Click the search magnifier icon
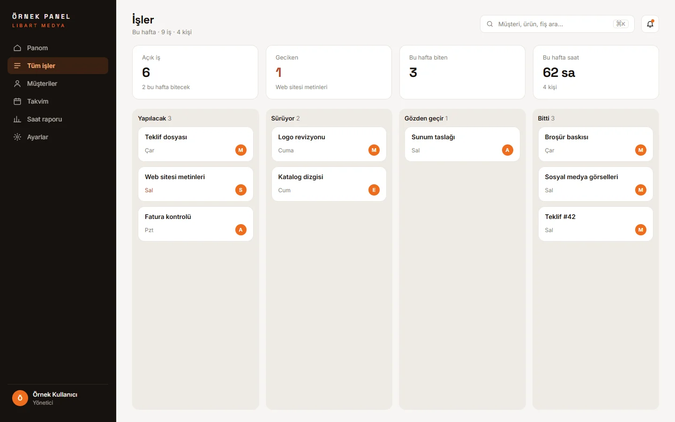The height and width of the screenshot is (422, 675). click(490, 24)
